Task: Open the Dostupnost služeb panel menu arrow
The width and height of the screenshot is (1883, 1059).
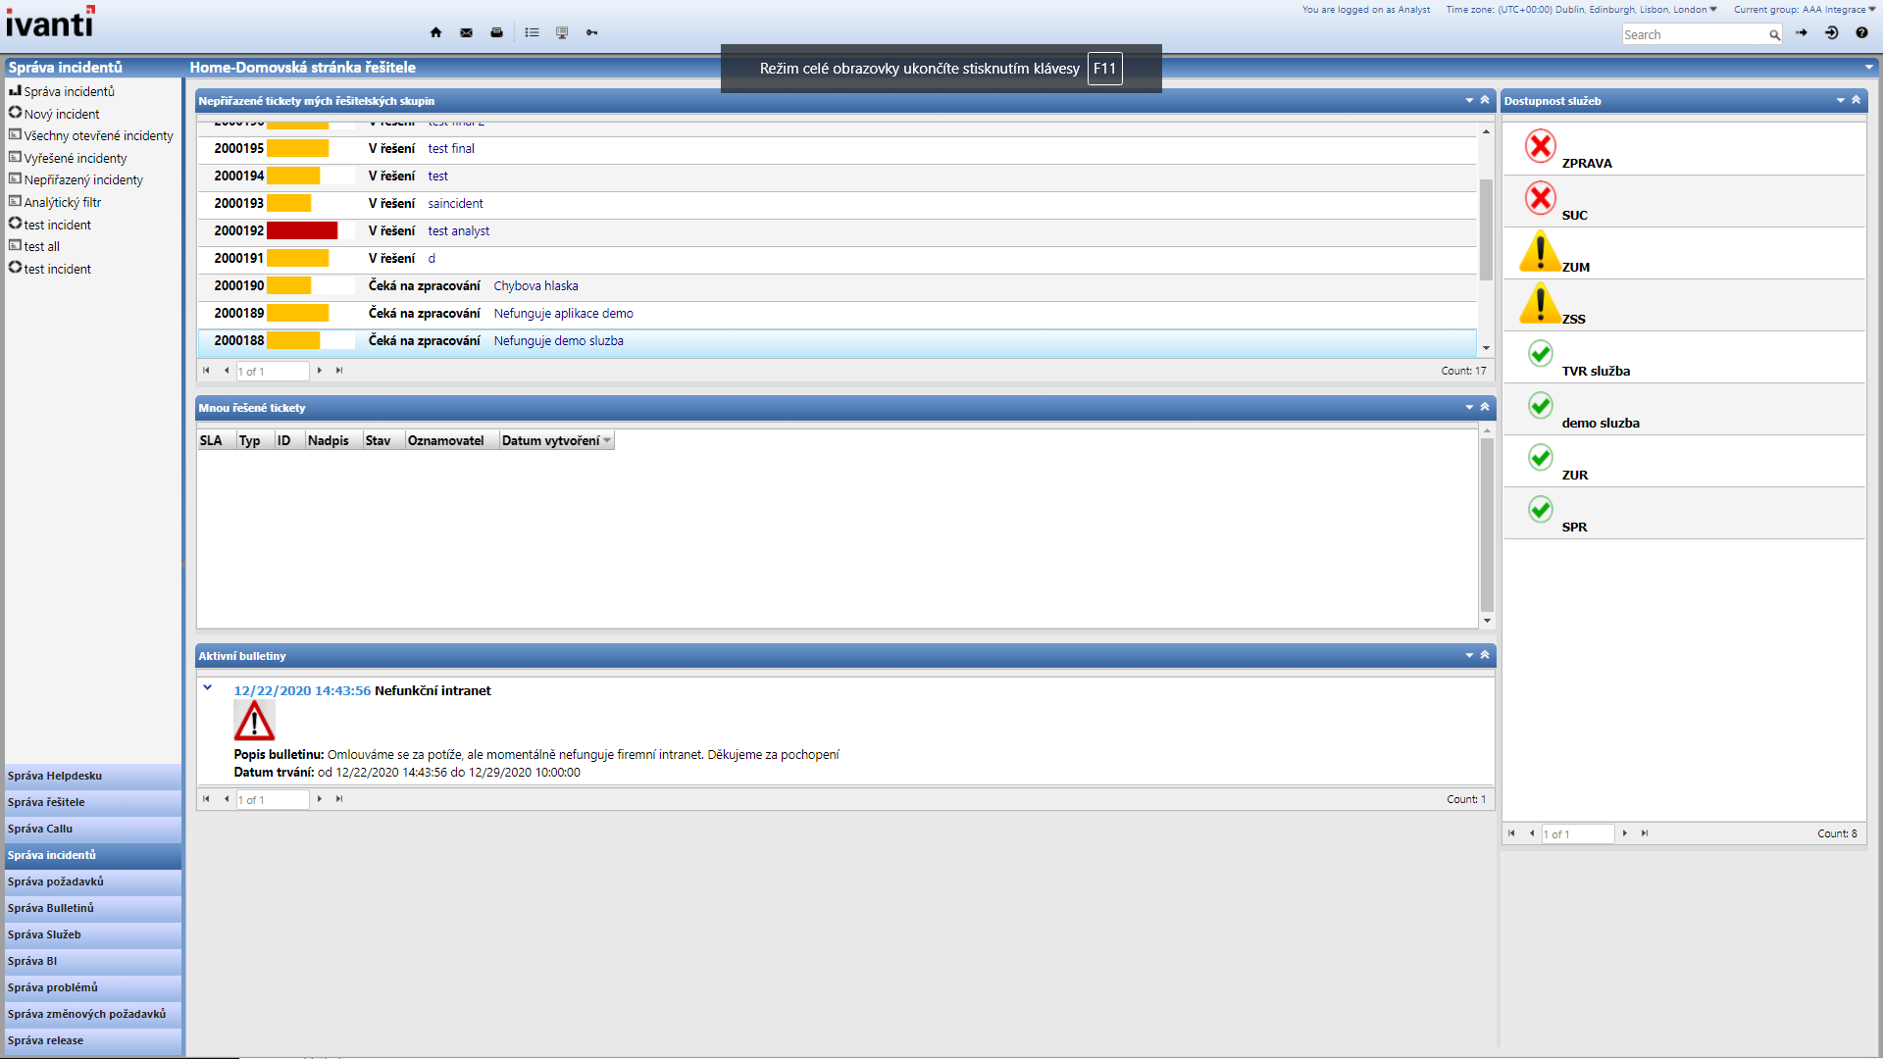Action: (1840, 100)
